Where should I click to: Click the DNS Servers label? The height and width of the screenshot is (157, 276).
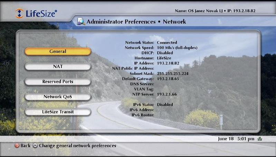coord(142,84)
